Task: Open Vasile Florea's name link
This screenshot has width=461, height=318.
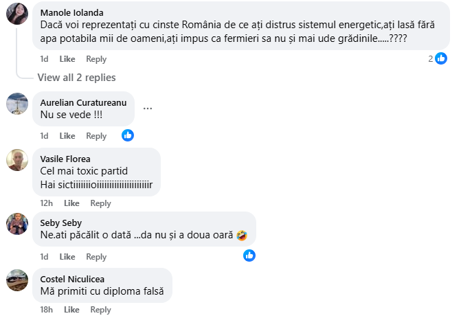Action: pos(65,159)
